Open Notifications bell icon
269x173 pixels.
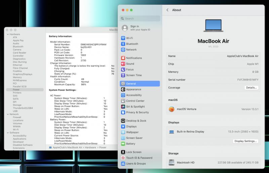pos(123,58)
